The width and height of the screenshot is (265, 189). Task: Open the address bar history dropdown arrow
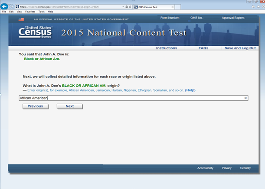123,7
